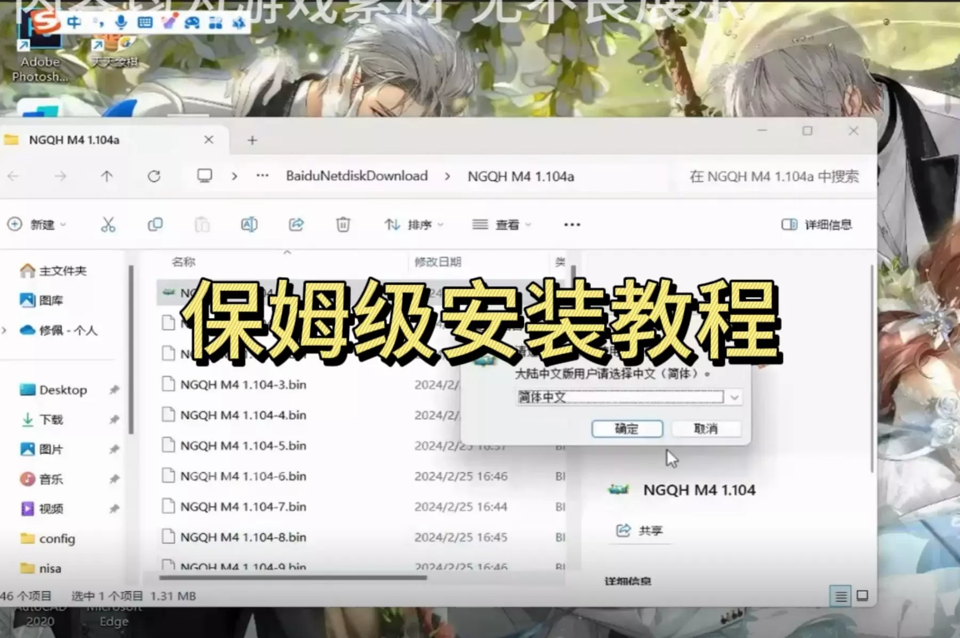Viewport: 960px width, 638px height.
Task: Click the Share icon in Explorer toolbar
Action: point(296,225)
